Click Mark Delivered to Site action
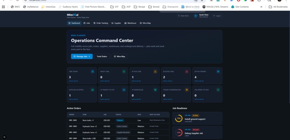 pos(157,120)
